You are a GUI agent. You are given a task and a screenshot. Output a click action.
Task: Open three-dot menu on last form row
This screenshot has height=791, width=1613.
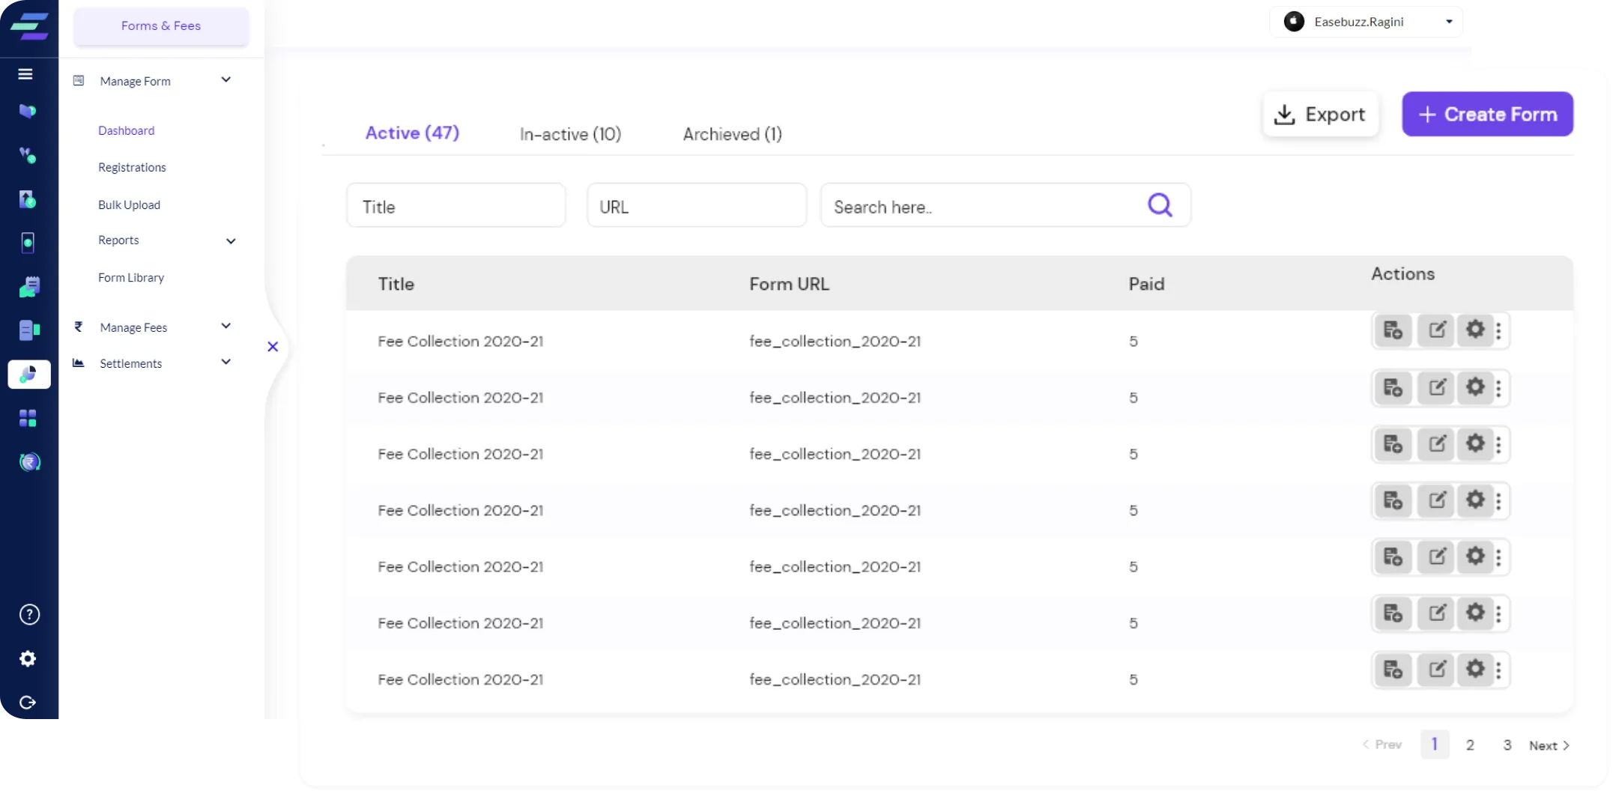[x=1498, y=670]
